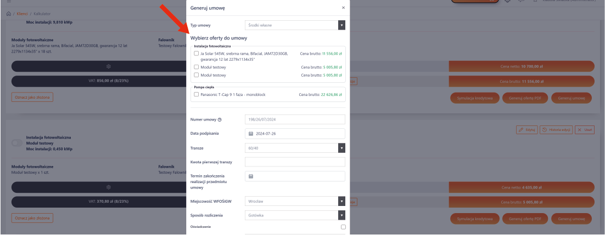Toggle the Moduł testowy installation switch
This screenshot has height=235, width=605.
pyautogui.click(x=18, y=141)
